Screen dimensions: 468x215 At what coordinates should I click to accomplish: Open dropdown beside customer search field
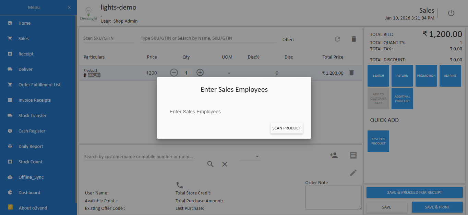[257, 157]
